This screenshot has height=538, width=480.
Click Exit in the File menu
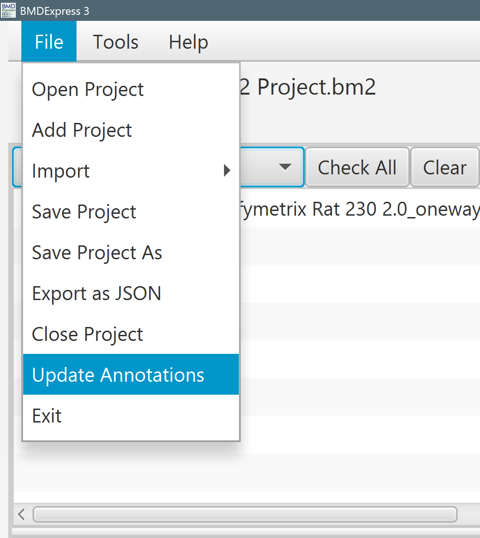click(x=131, y=416)
